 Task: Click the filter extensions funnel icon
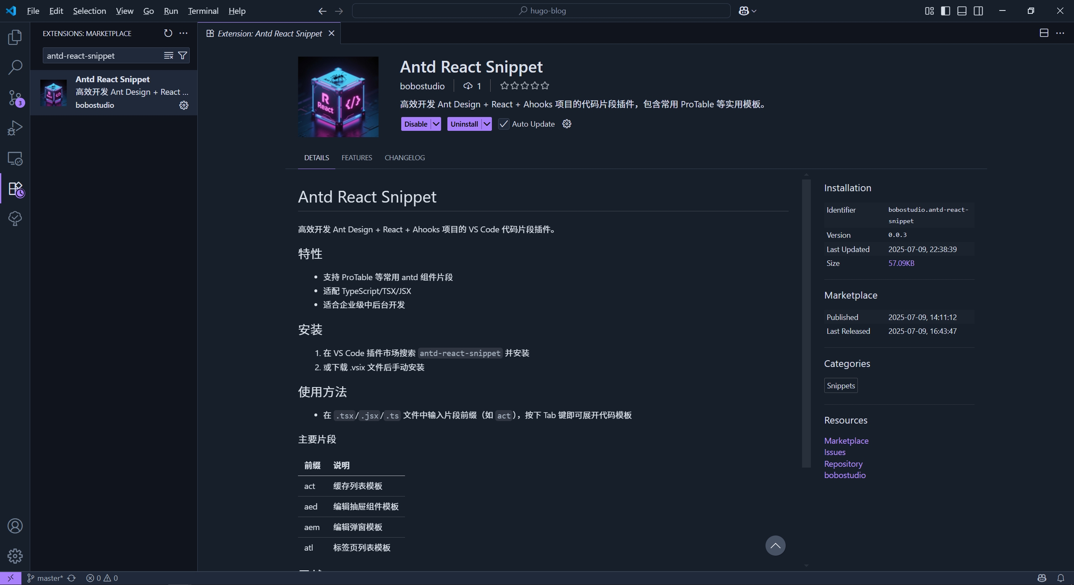pyautogui.click(x=183, y=55)
